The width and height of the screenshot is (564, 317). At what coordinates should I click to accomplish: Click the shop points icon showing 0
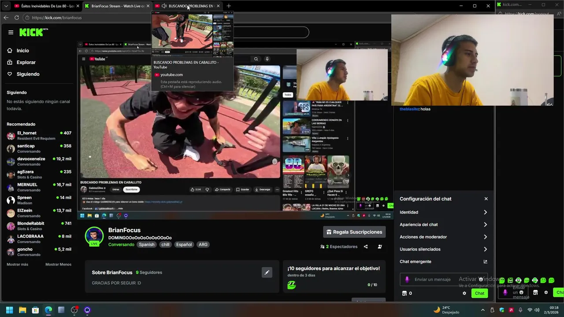407,293
